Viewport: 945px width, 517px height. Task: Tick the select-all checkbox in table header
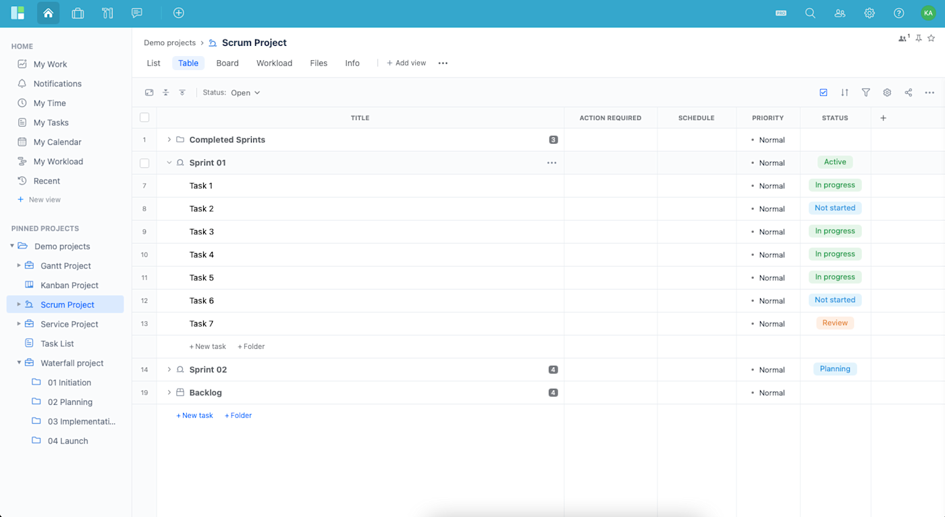pyautogui.click(x=144, y=117)
